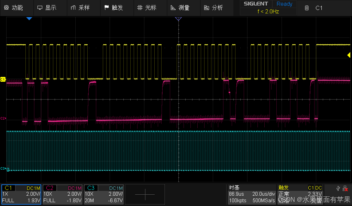Select the yellow C1 ground level marker
The width and height of the screenshot is (352, 206).
[x=3, y=79]
